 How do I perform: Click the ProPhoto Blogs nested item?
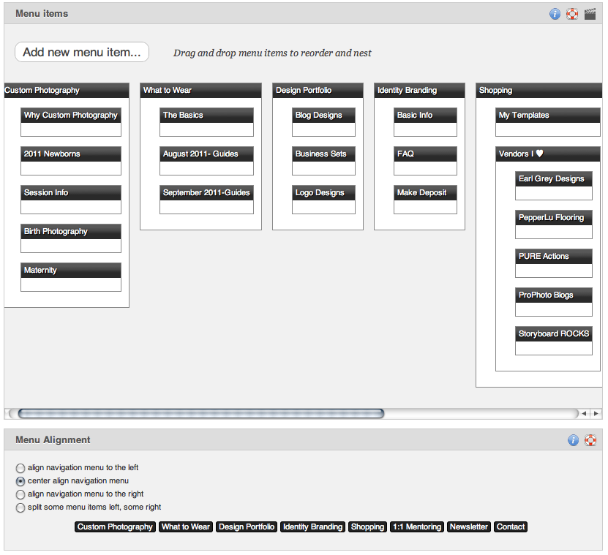click(x=554, y=295)
